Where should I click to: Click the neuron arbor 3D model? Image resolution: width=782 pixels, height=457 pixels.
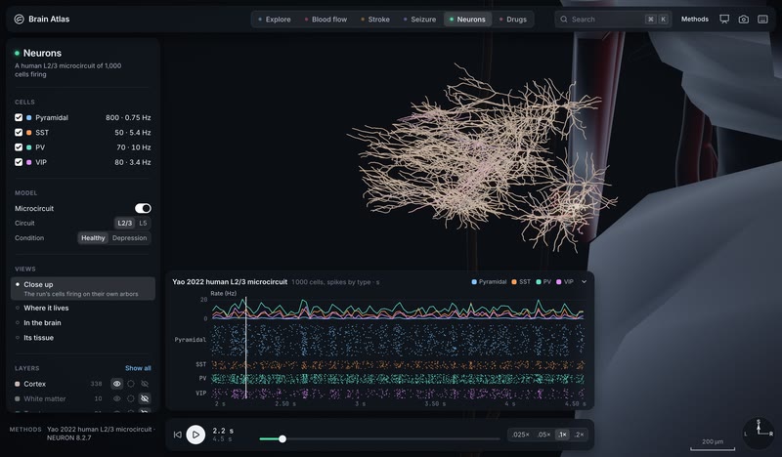481,159
